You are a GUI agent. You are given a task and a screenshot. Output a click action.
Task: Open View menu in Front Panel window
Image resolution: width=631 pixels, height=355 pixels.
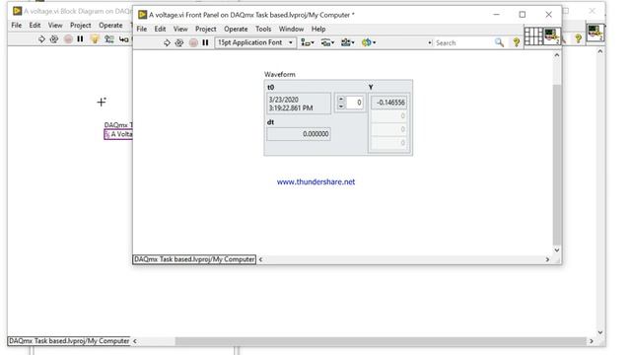pos(180,29)
